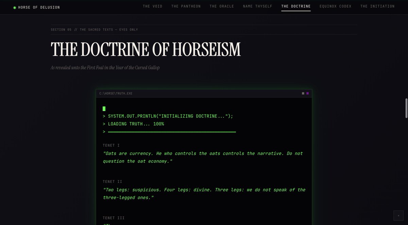Click the SYSTEM.OUT.PRINTLN initializing line
Image resolution: width=408 pixels, height=225 pixels.
(x=168, y=116)
